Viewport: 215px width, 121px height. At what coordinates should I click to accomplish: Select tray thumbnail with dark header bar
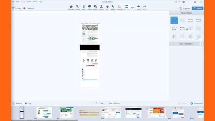[x=133, y=113]
